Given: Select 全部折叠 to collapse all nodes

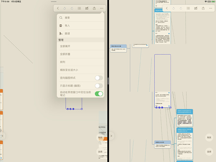Looking at the screenshot, I should pos(80,54).
